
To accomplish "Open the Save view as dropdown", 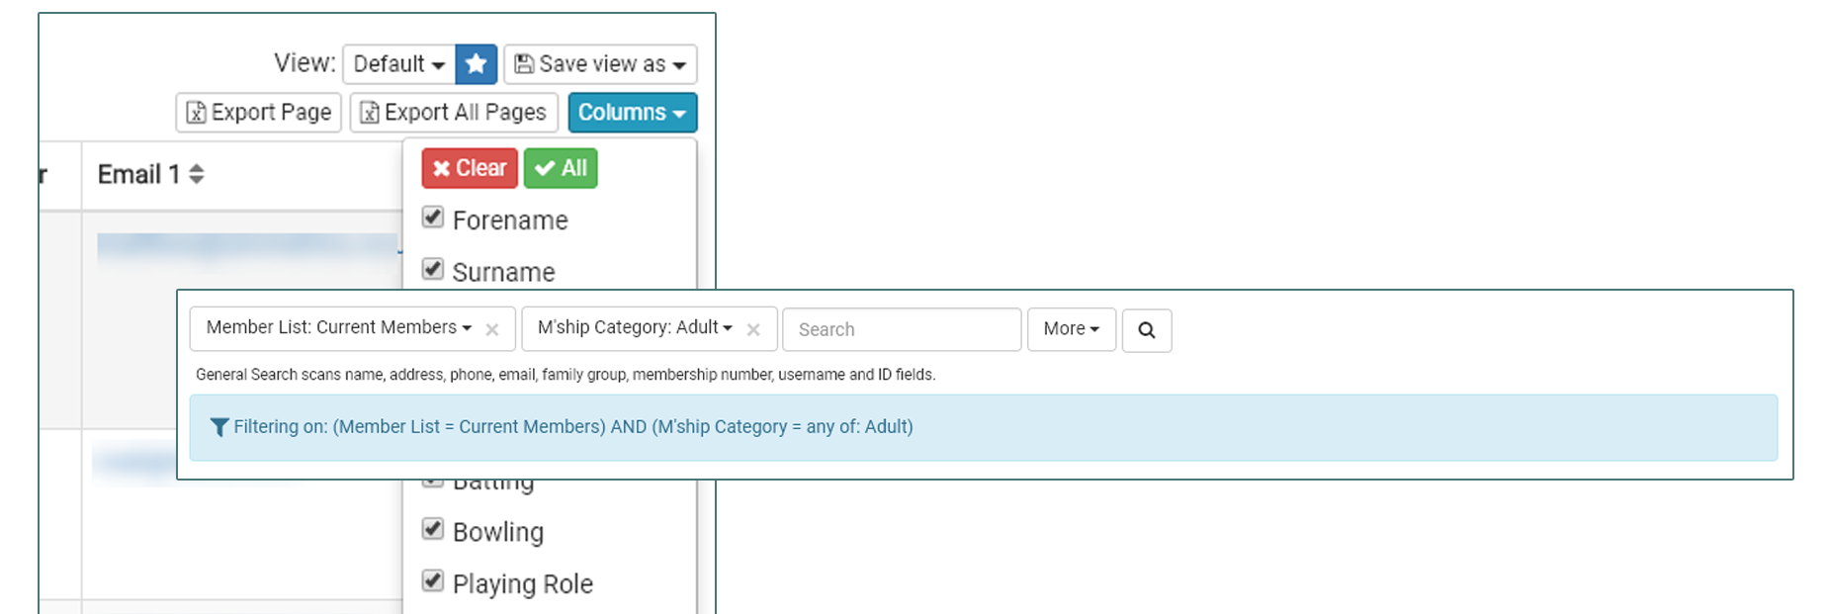I will tap(600, 64).
